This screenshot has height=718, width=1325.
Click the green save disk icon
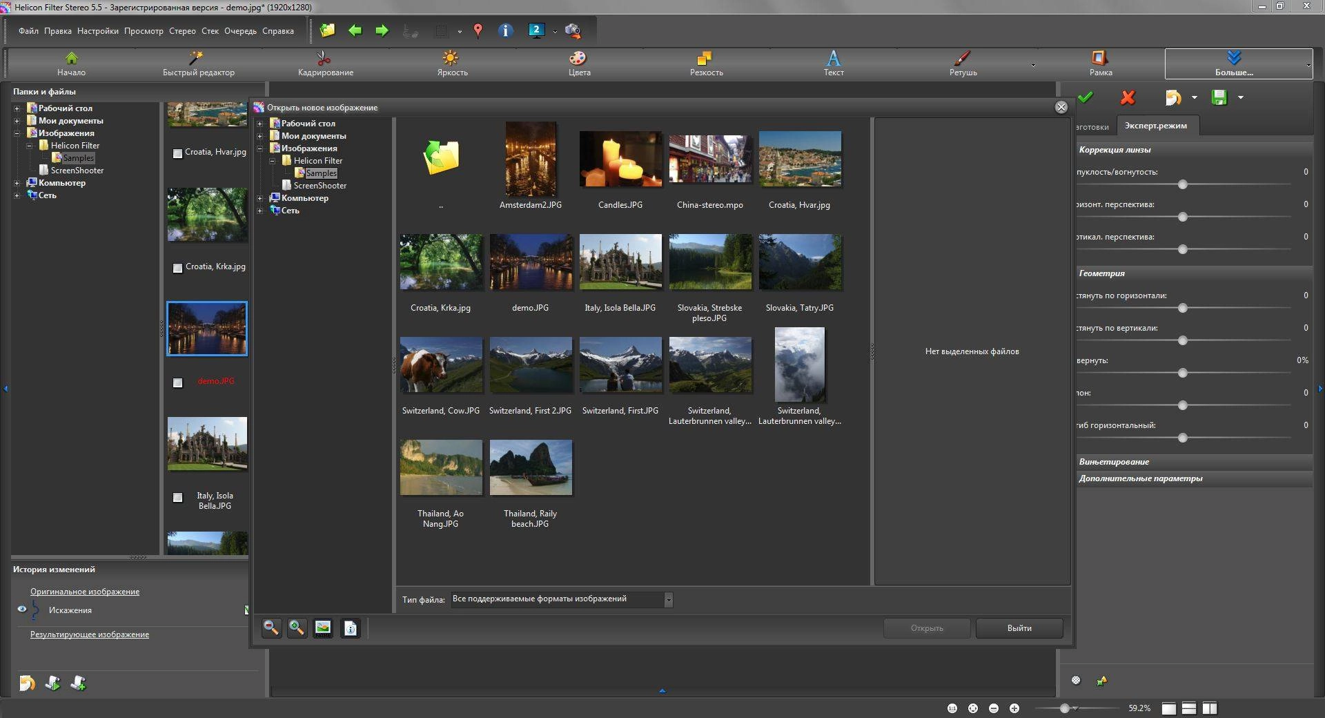(x=1219, y=97)
